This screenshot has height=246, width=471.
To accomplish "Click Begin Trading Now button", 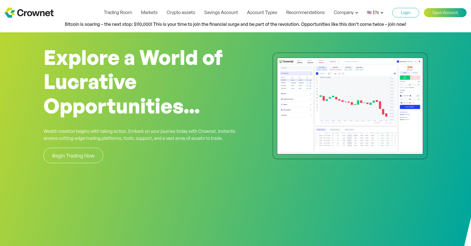I will tap(73, 156).
